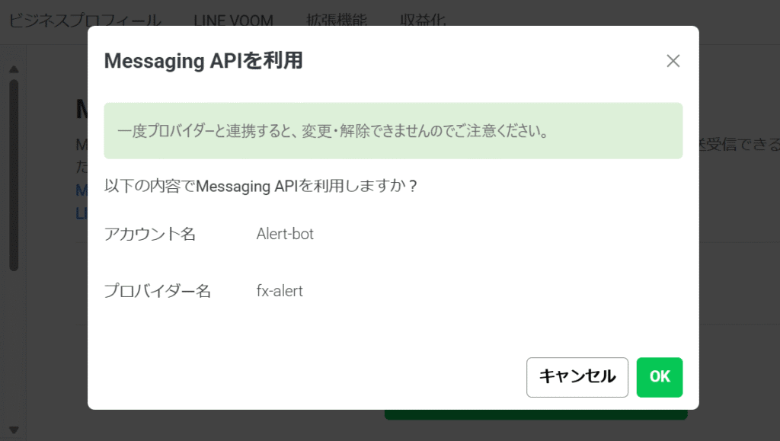
Task: Confirm with the green OK button
Action: pyautogui.click(x=660, y=377)
